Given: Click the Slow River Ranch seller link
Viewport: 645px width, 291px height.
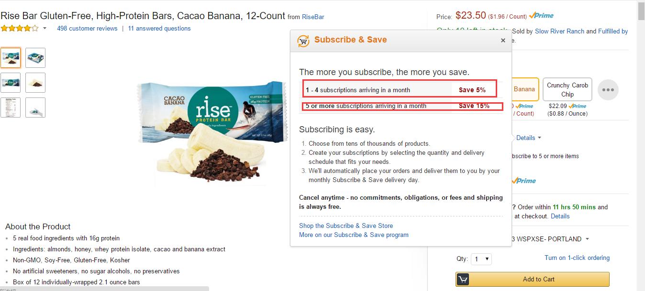Looking at the screenshot, I should (559, 31).
